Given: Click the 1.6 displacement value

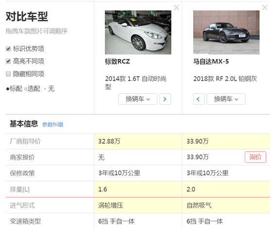Looking at the screenshot, I should click(x=103, y=189).
